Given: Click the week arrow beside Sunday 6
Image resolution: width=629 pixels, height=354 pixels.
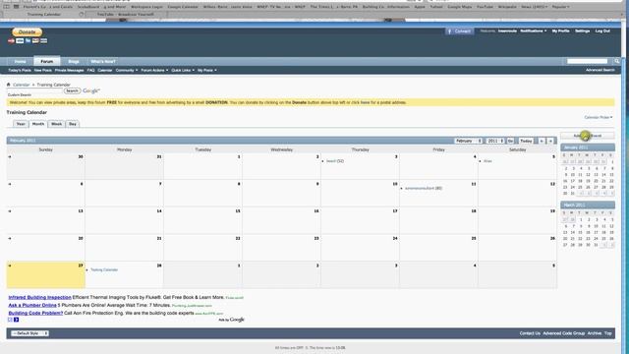Looking at the screenshot, I should point(10,184).
